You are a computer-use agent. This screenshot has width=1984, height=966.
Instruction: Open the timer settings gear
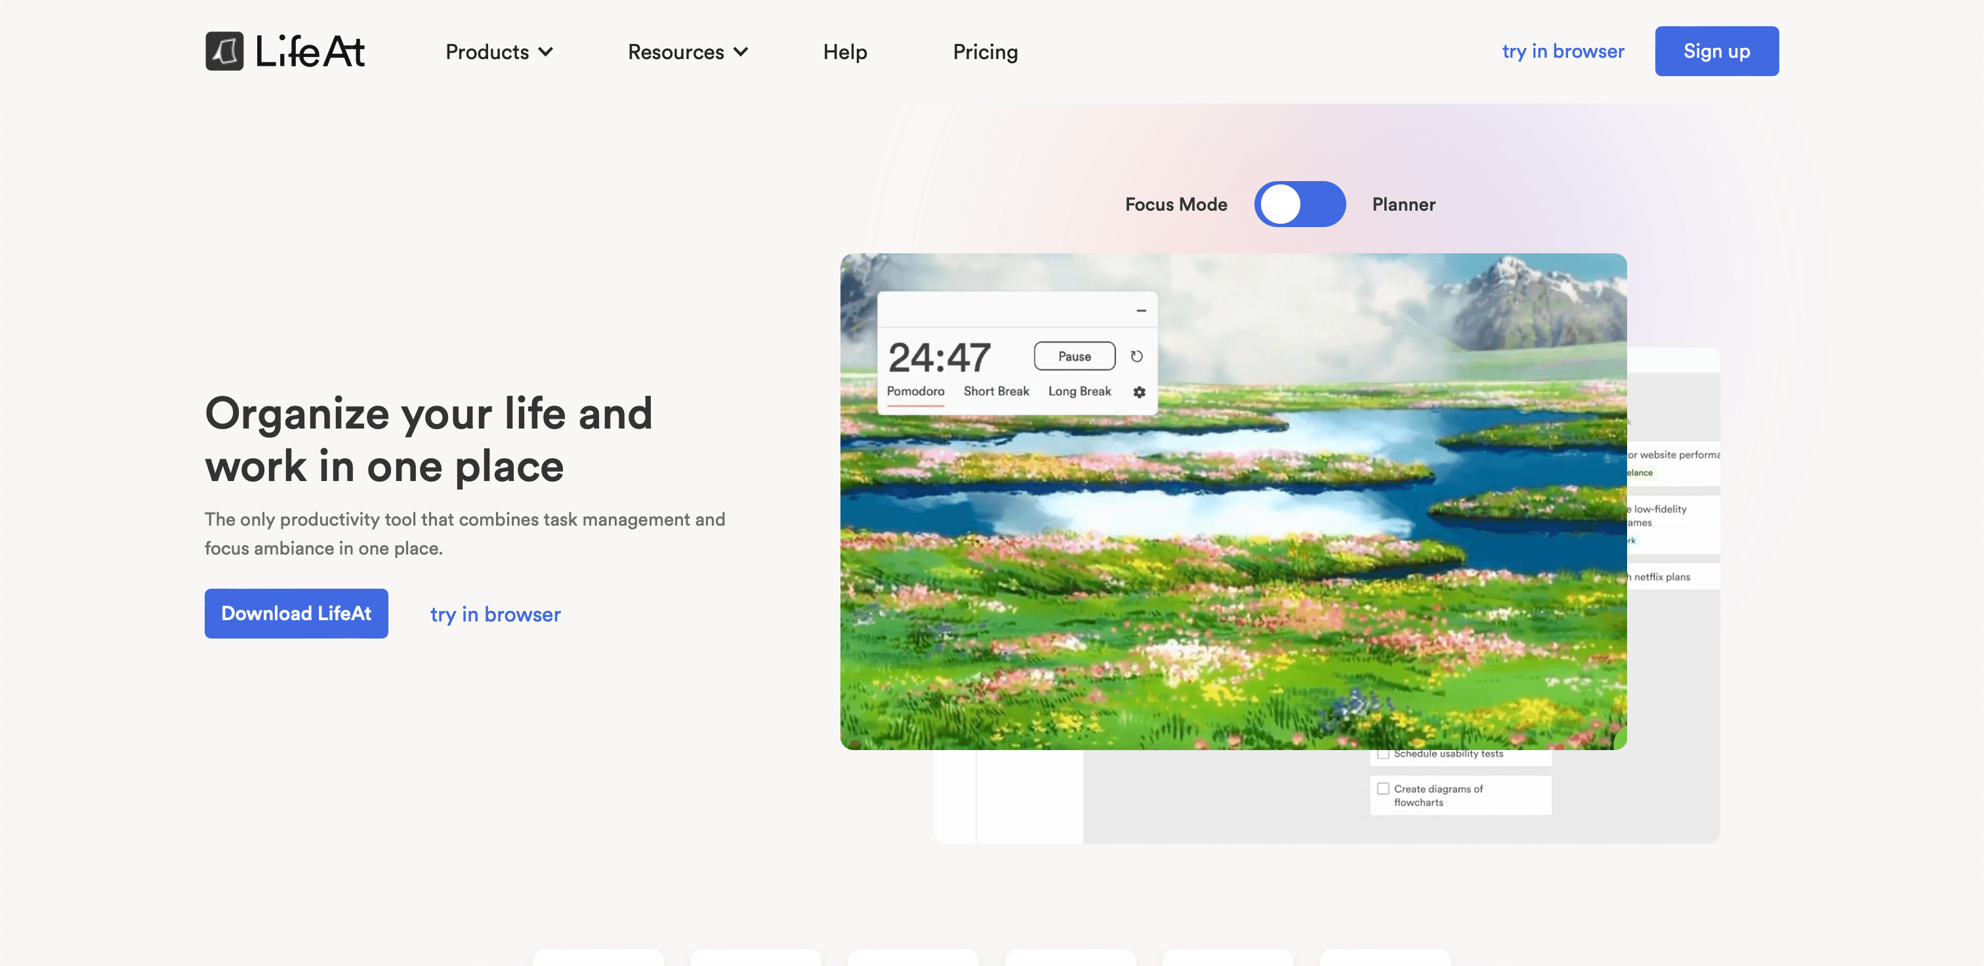click(x=1139, y=392)
